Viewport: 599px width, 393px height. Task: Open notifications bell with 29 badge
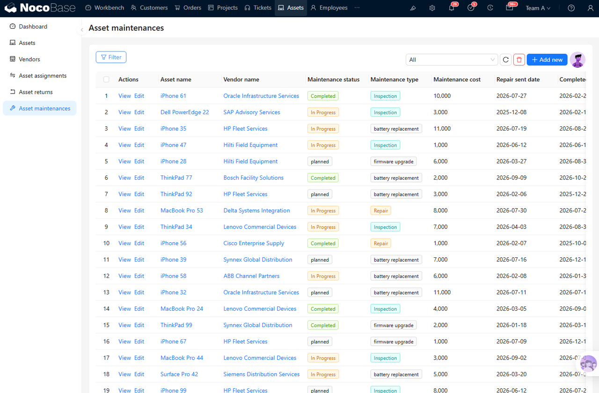click(x=452, y=8)
